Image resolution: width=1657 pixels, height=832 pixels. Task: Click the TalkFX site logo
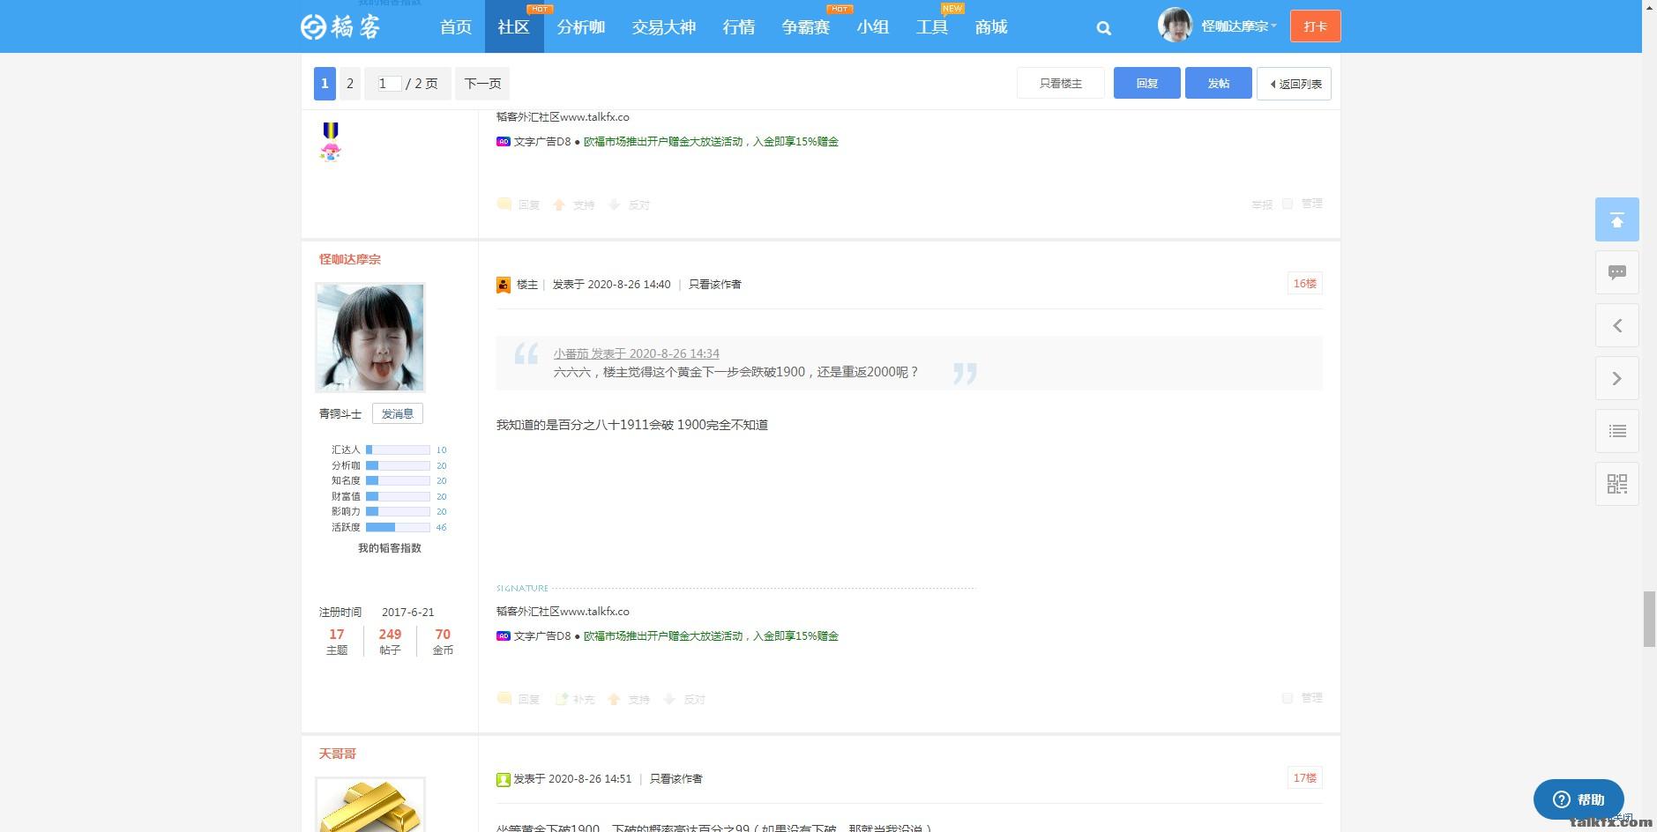click(x=340, y=26)
